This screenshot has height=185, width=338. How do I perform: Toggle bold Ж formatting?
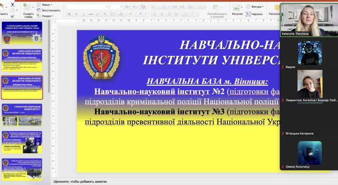tap(70, 14)
